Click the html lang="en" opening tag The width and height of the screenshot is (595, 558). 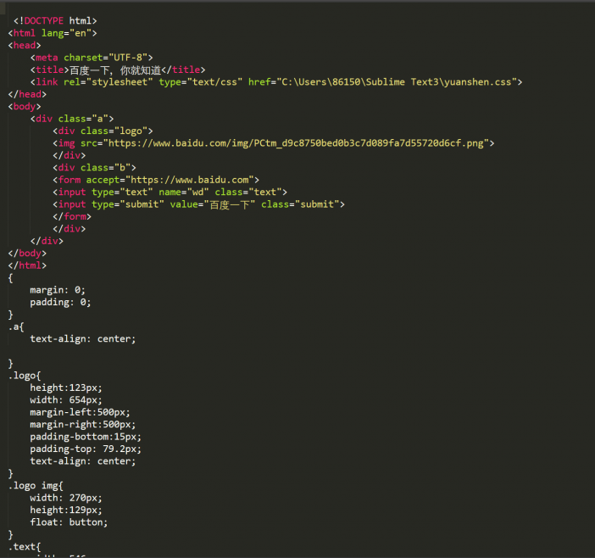[53, 33]
